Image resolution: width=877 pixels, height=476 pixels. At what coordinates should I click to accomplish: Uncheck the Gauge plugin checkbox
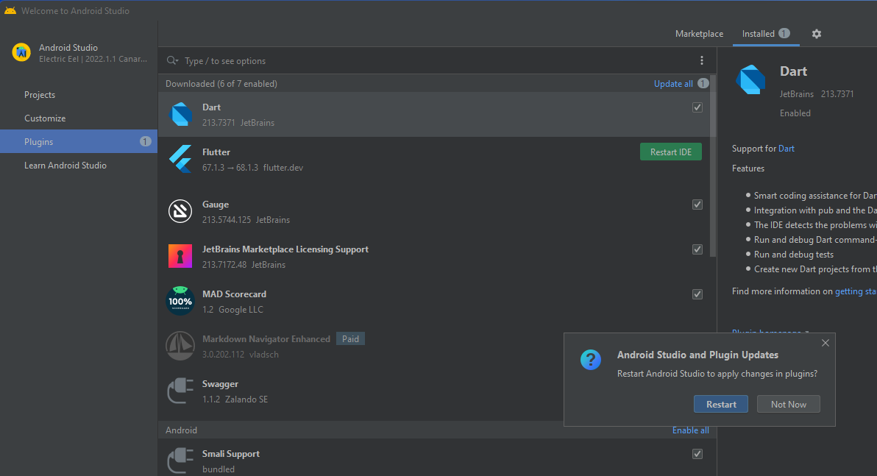697,205
